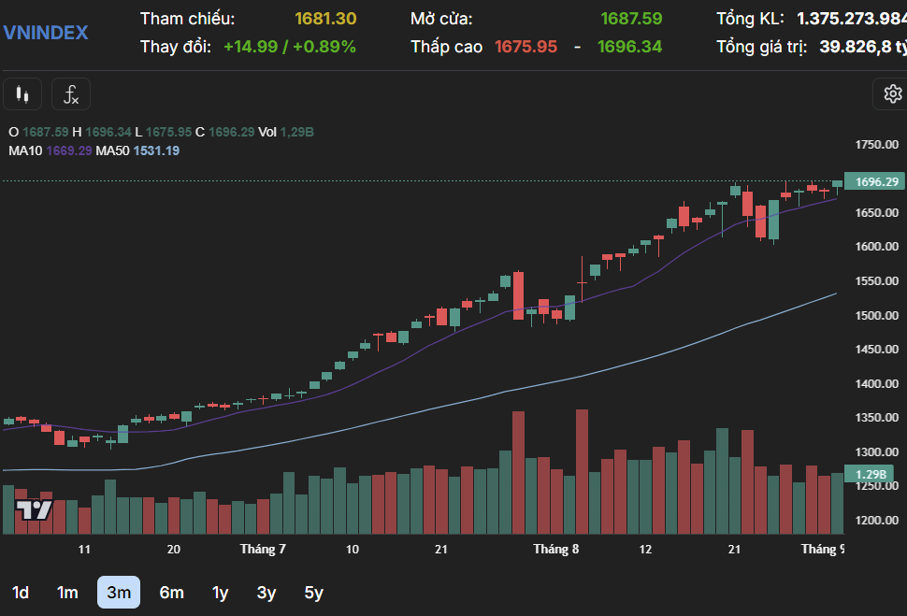The width and height of the screenshot is (907, 616).
Task: Switch to the 1y timeframe
Action: pos(221,593)
